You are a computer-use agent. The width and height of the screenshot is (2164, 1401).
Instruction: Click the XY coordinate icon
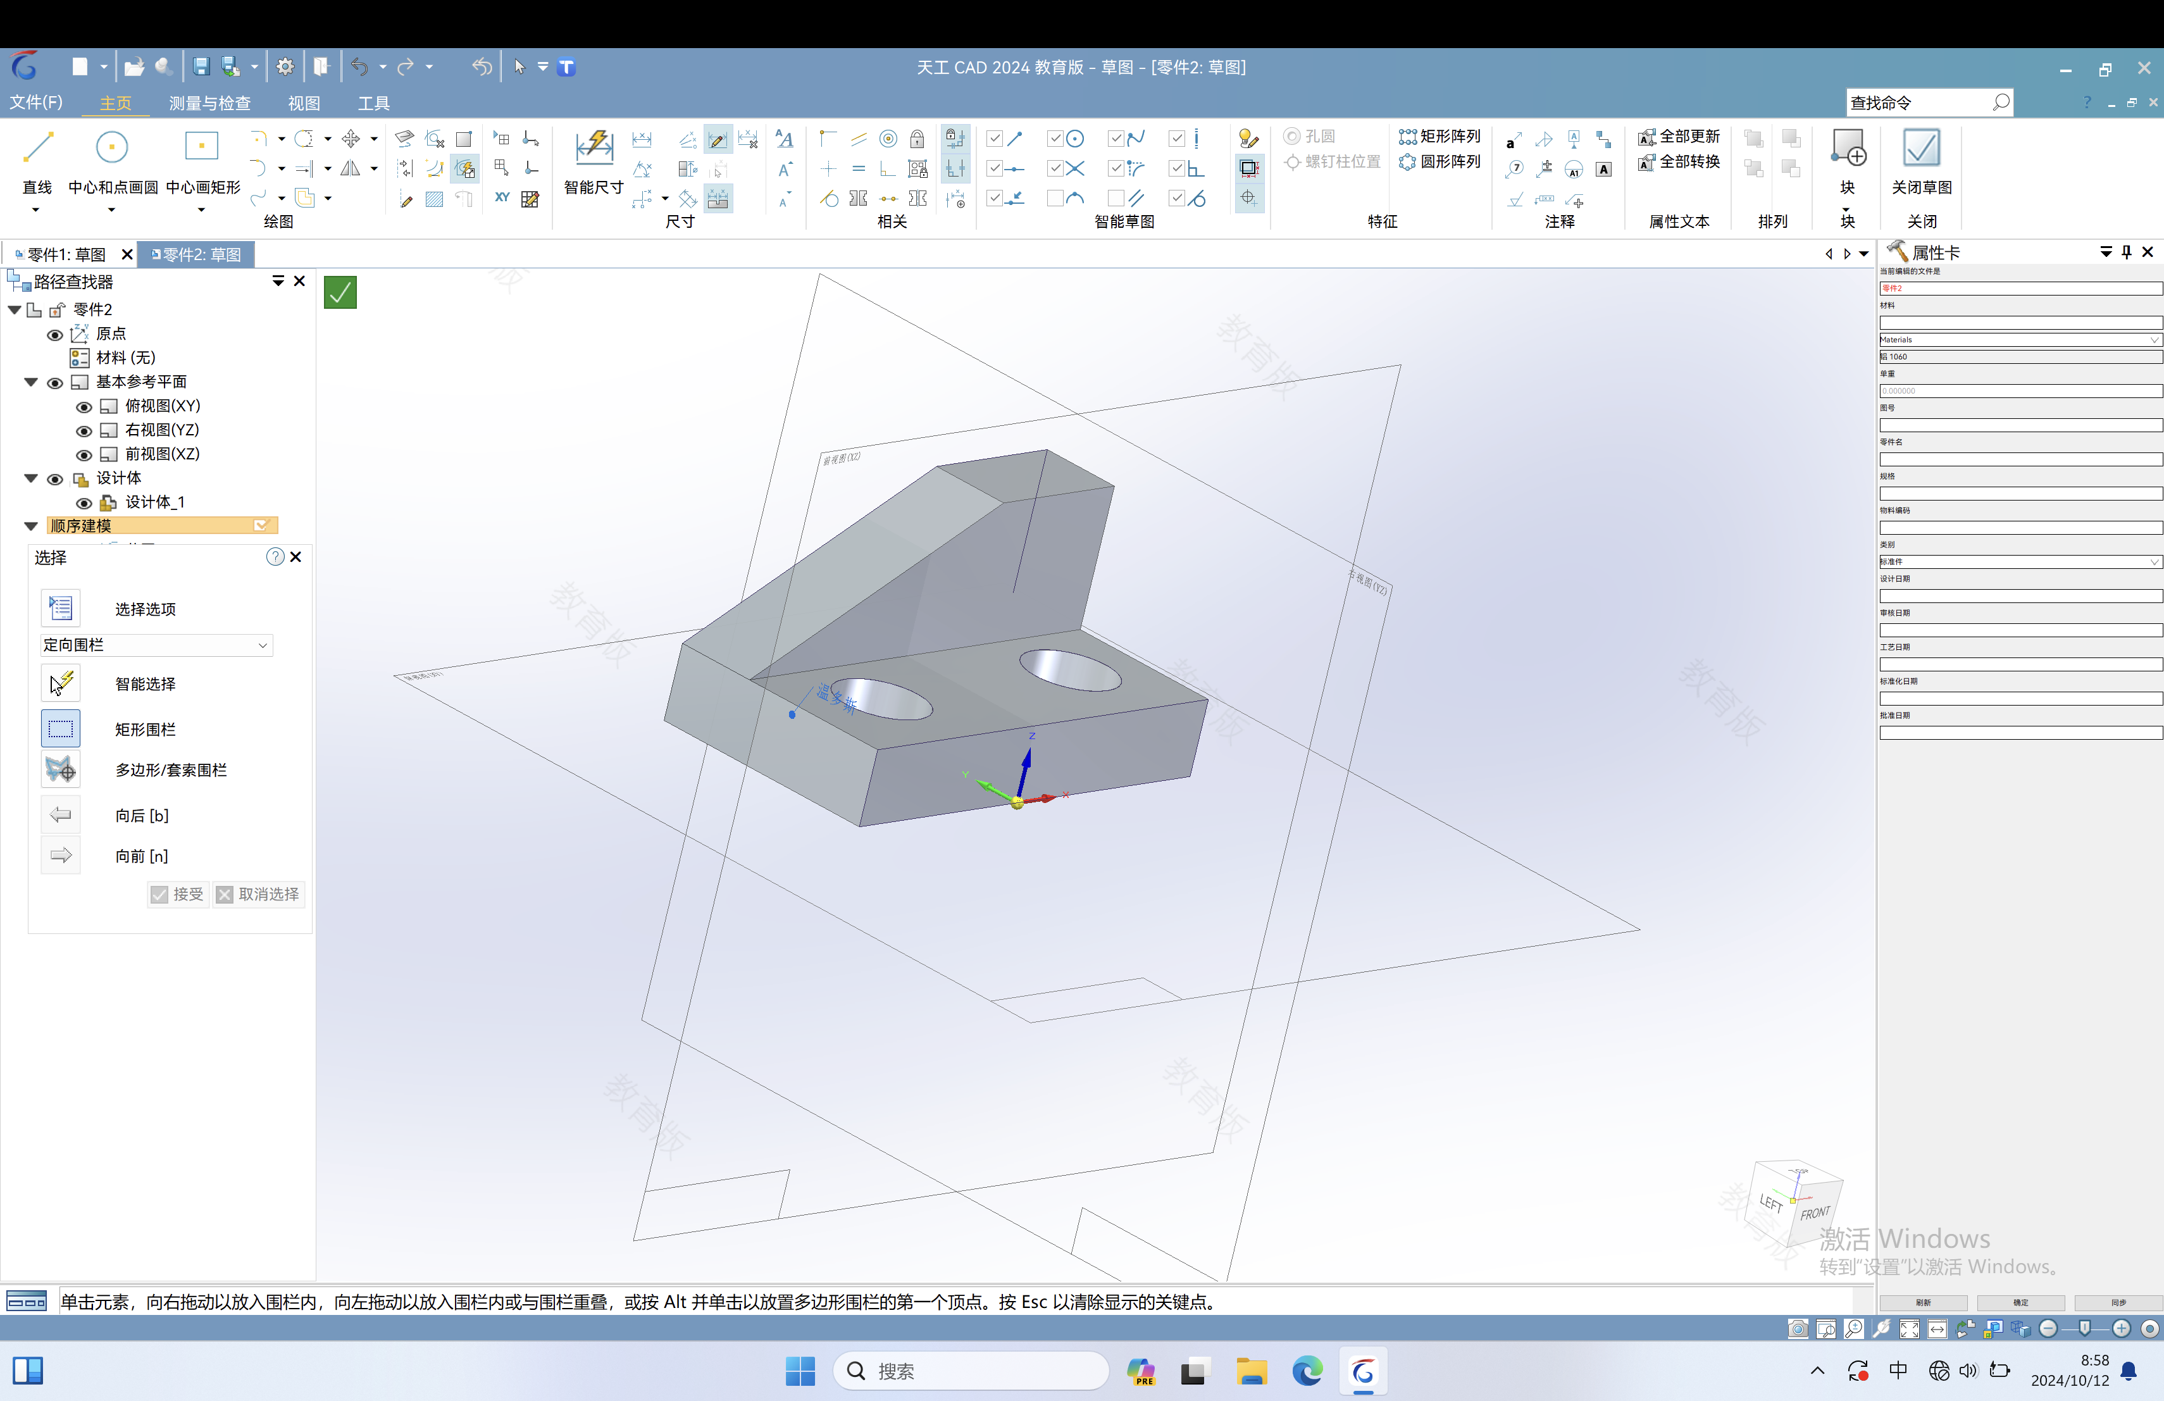502,198
